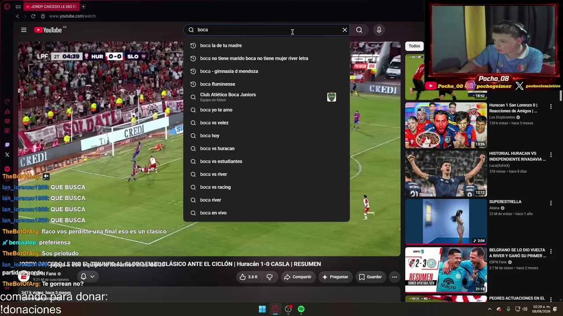Click Compartir to share the video
The height and width of the screenshot is (316, 563).
pos(298,277)
